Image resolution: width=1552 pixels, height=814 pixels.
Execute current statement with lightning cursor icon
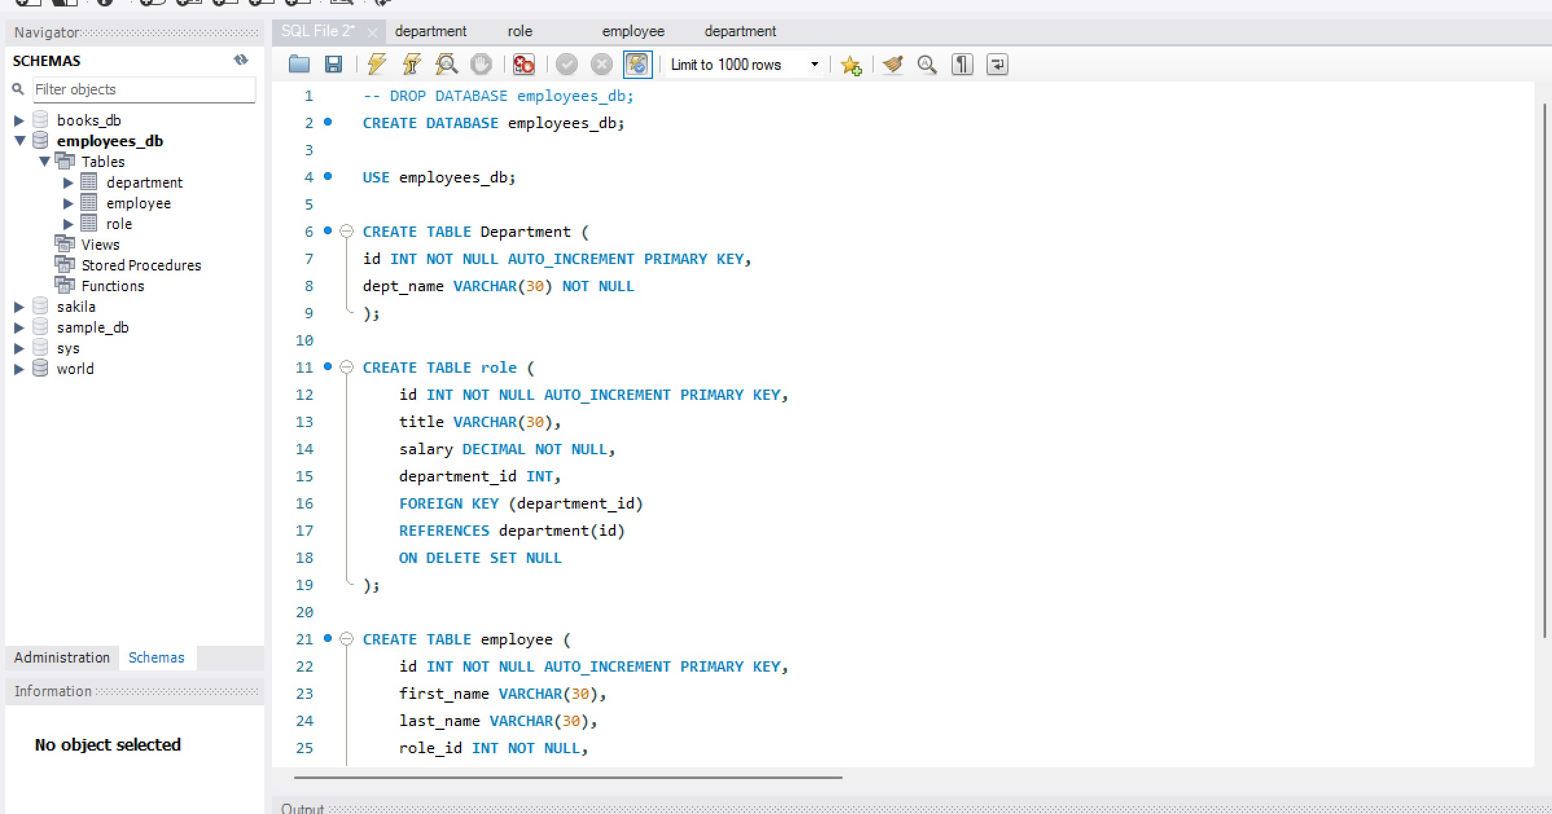click(x=411, y=64)
